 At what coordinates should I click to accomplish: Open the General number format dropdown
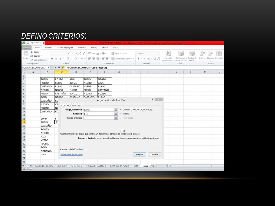point(159,54)
